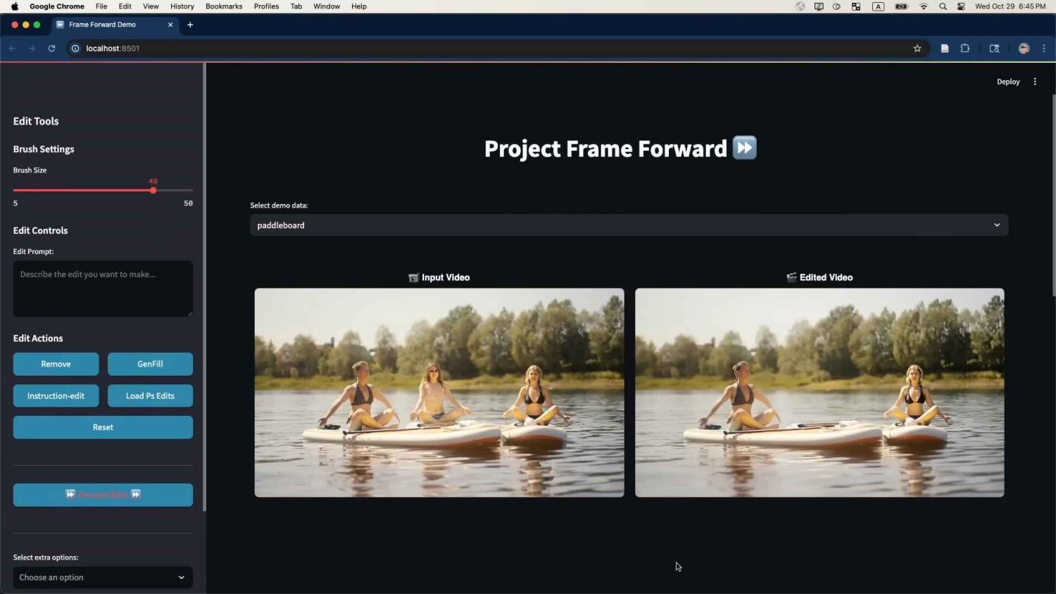
Task: Click the clapperboard icon next to Edited Video
Action: click(x=791, y=277)
